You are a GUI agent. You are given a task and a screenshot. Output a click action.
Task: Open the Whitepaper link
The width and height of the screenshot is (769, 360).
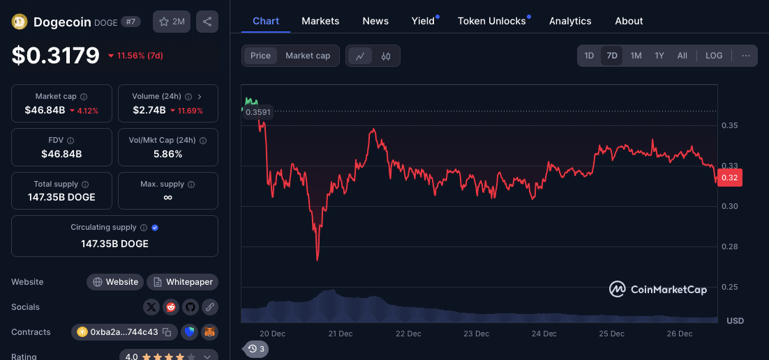click(183, 282)
